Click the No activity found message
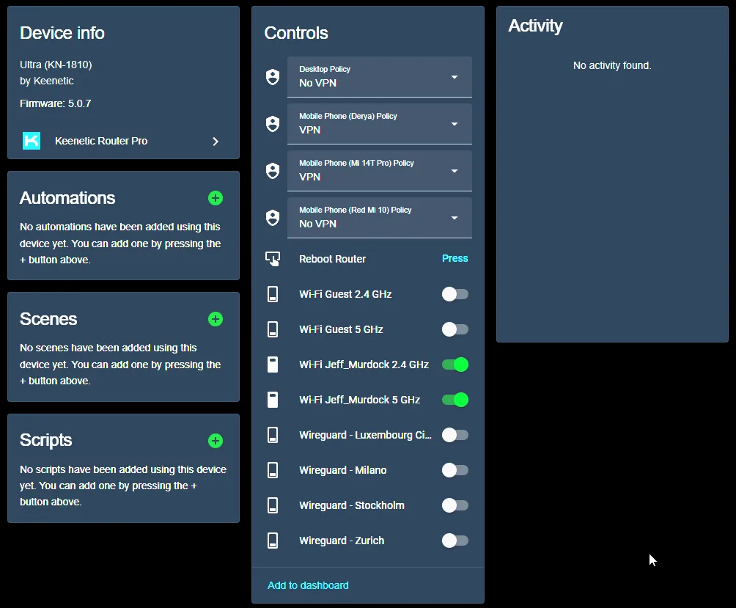736x608 pixels. click(x=612, y=65)
